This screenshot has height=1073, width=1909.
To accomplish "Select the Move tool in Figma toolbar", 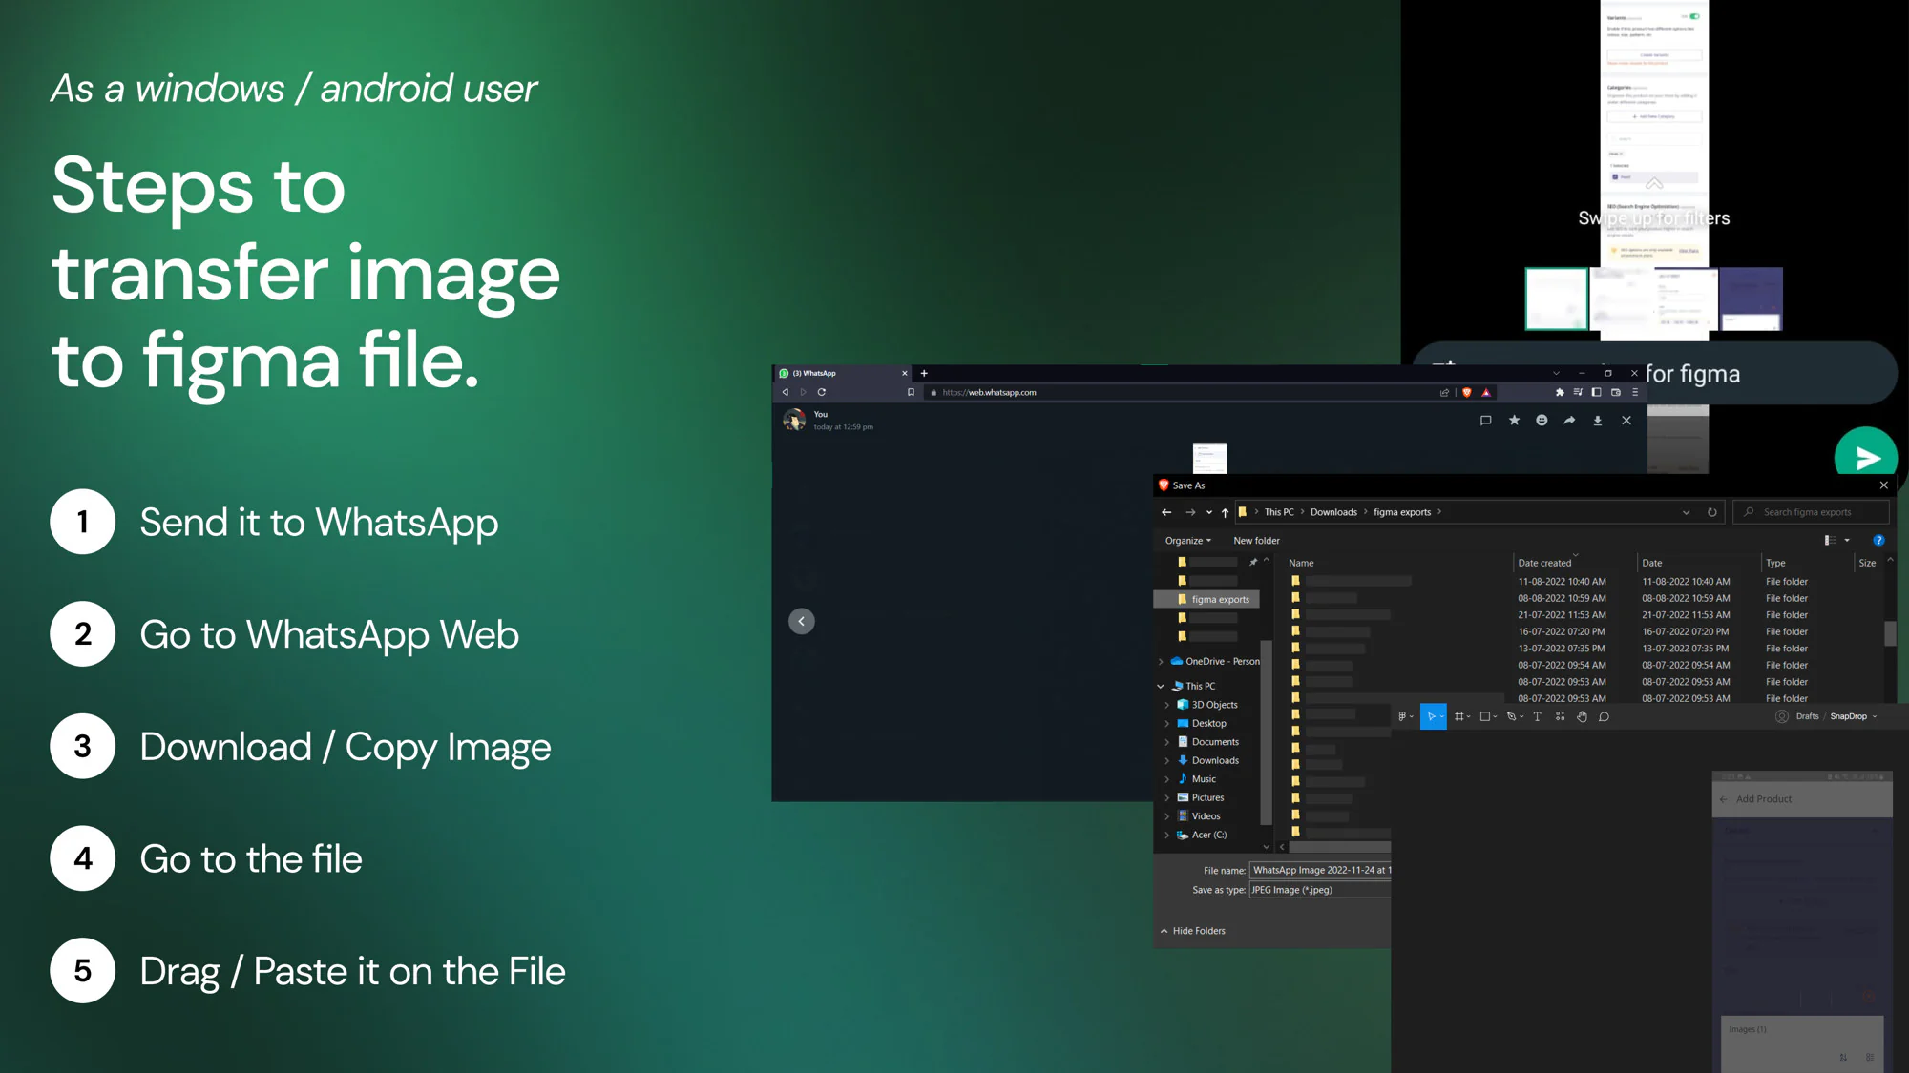I will [x=1433, y=716].
